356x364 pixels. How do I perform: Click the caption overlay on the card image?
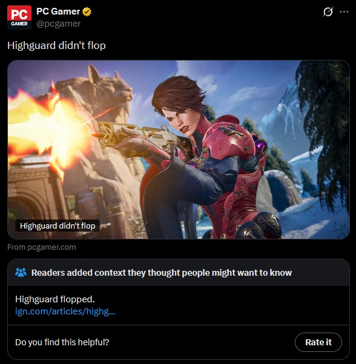pyautogui.click(x=58, y=226)
